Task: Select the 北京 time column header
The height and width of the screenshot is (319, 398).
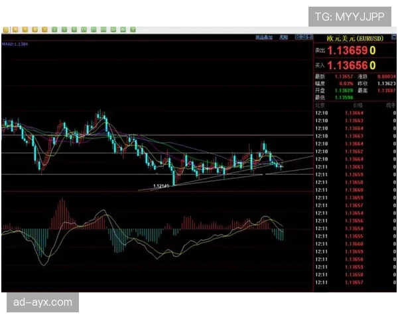Action: pos(320,105)
